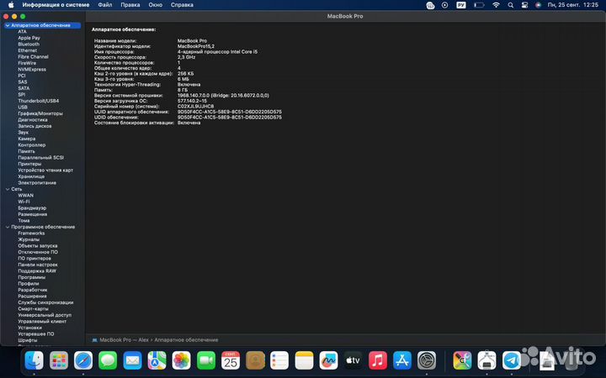The width and height of the screenshot is (606, 378).
Task: Switch input source via РУ indicator
Action: (x=461, y=5)
